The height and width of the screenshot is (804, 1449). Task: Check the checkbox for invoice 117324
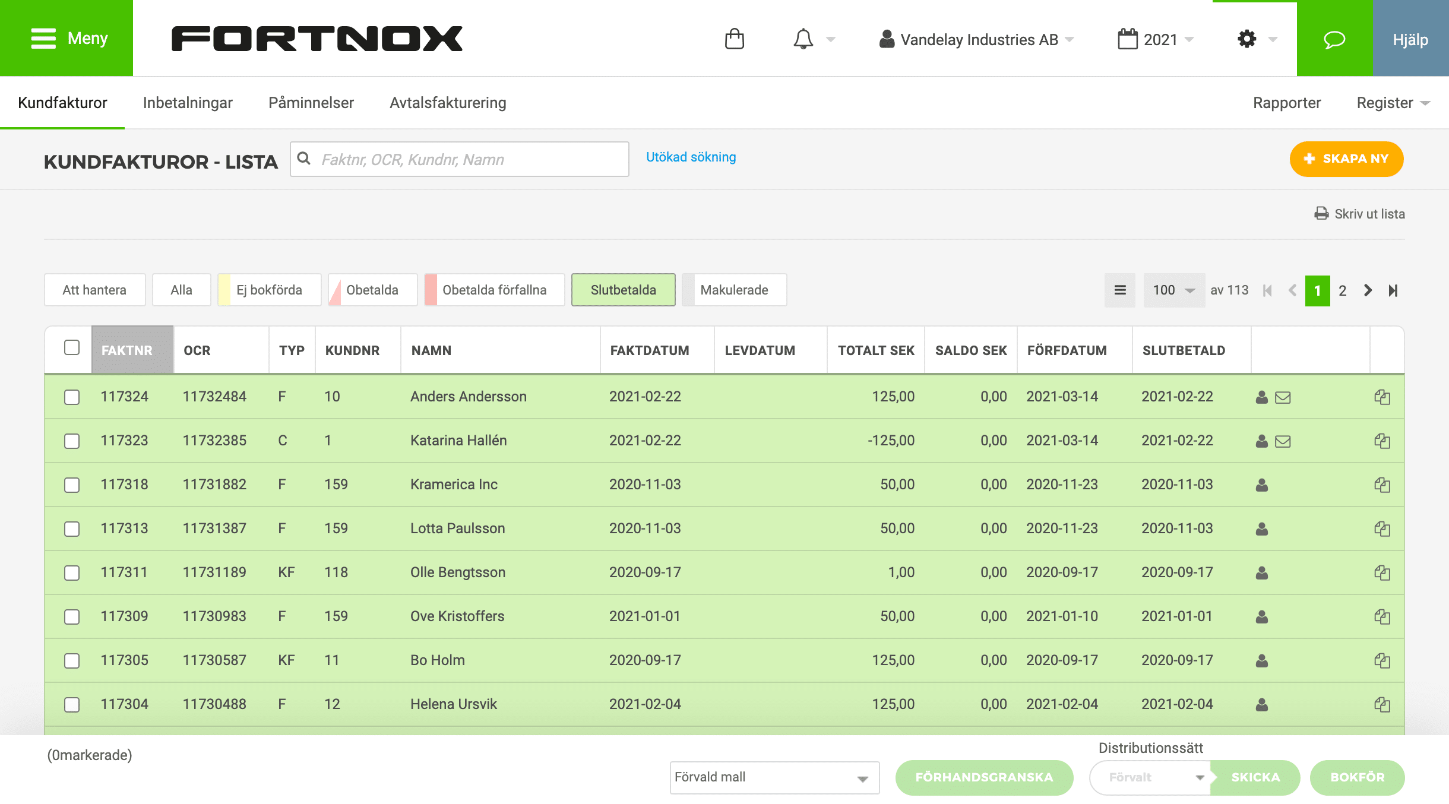click(72, 397)
